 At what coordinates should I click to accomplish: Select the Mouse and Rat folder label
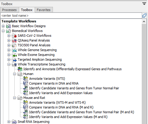pos(34,98)
